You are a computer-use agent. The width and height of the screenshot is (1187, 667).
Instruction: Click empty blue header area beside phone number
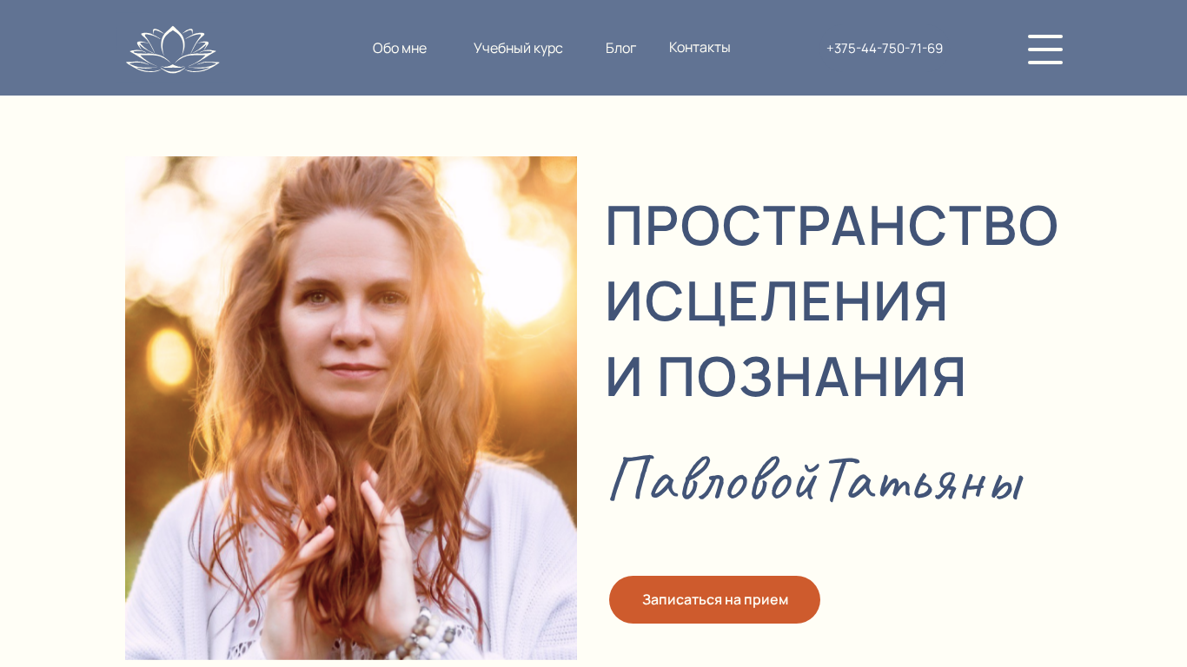(x=986, y=48)
